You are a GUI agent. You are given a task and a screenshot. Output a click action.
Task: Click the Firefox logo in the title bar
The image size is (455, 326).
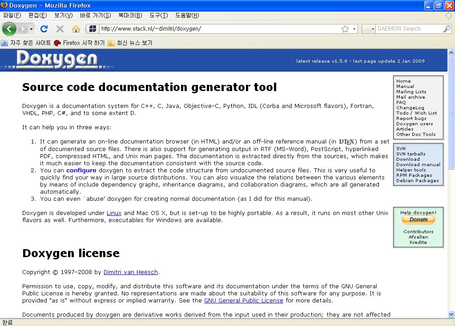(x=4, y=5)
